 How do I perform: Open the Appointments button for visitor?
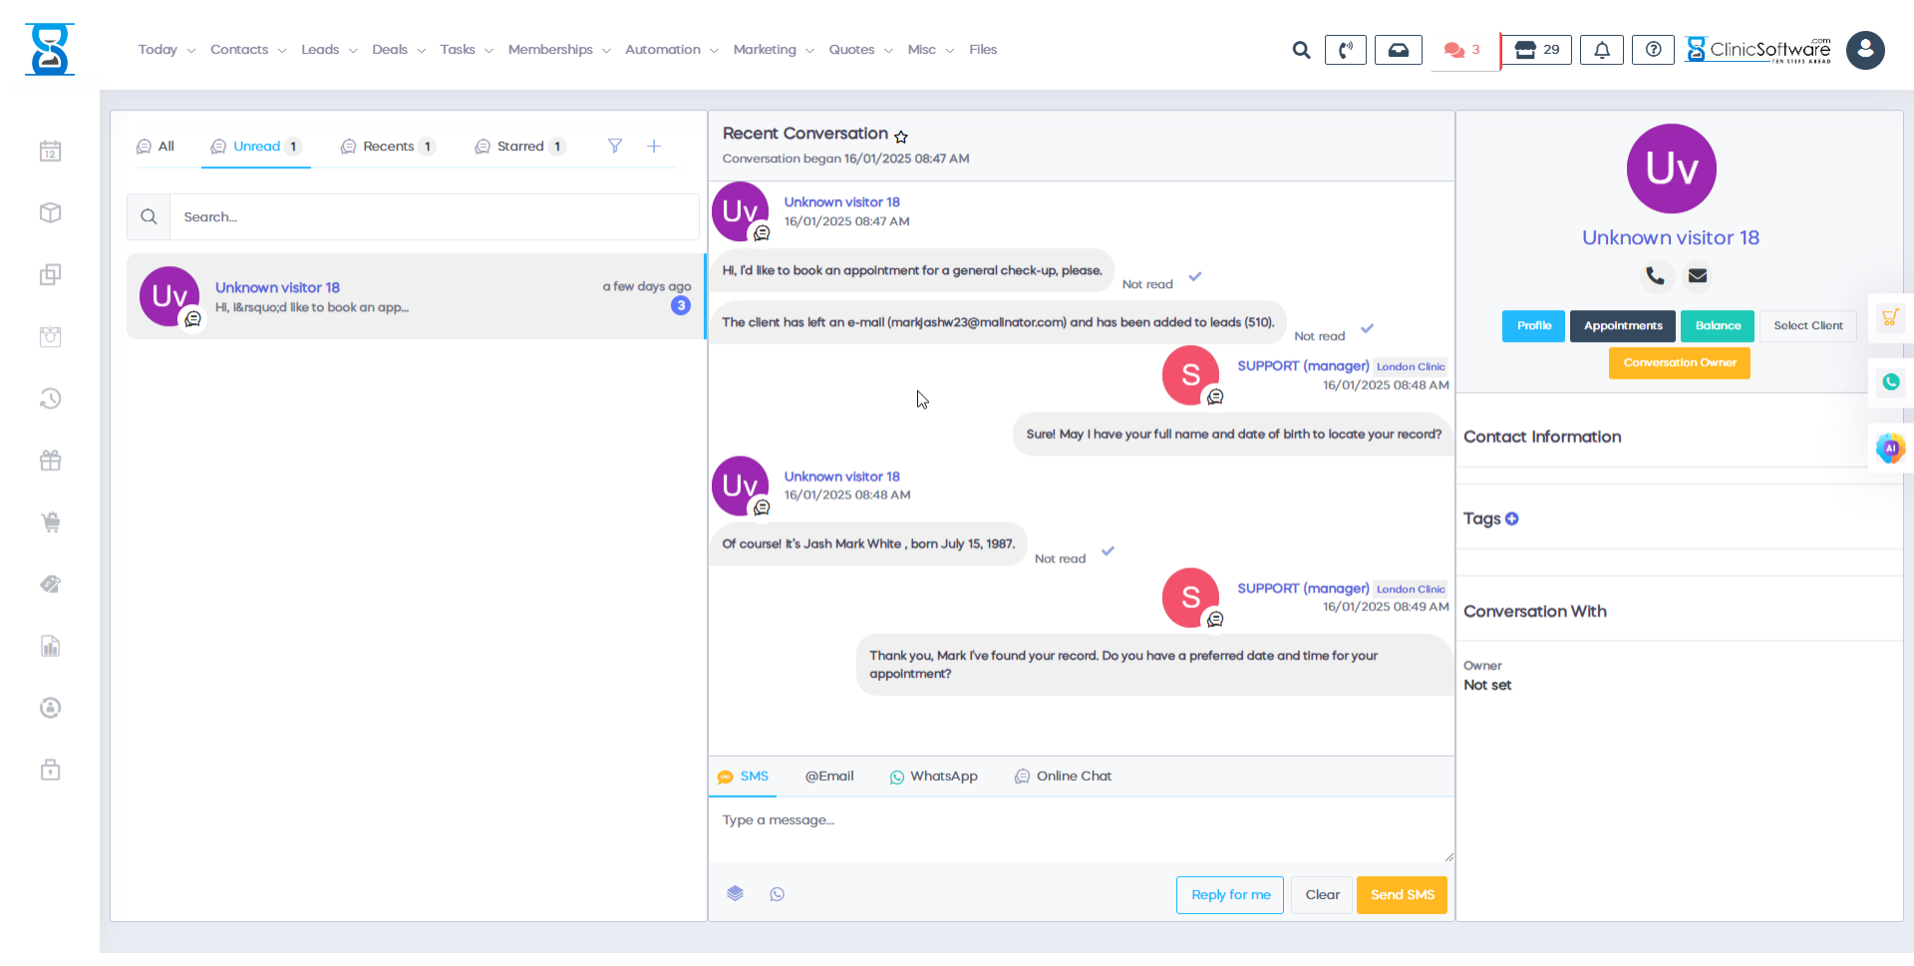tap(1622, 326)
